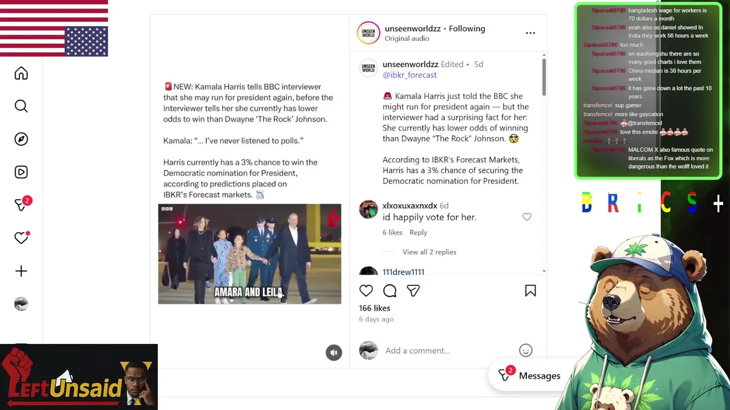Like the post with heart icon
This screenshot has width=730, height=410.
pyautogui.click(x=366, y=291)
